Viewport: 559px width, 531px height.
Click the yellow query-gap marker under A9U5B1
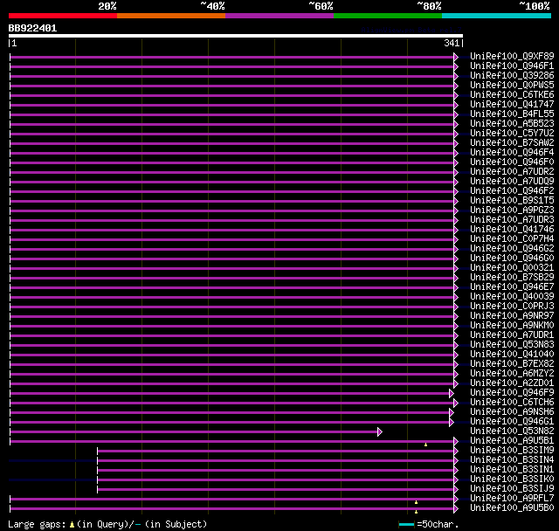(425, 445)
